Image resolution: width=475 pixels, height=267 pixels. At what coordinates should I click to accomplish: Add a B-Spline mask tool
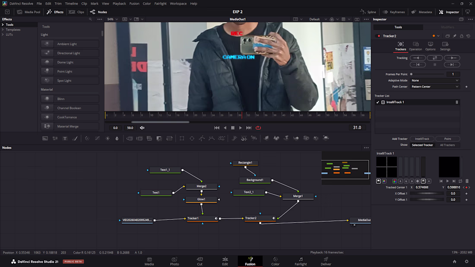click(x=212, y=138)
